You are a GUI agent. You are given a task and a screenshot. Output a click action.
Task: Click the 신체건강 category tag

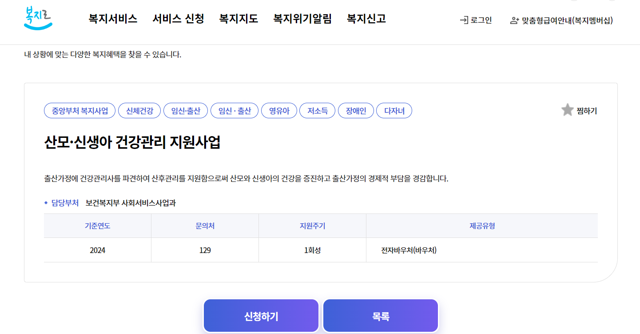pos(139,110)
